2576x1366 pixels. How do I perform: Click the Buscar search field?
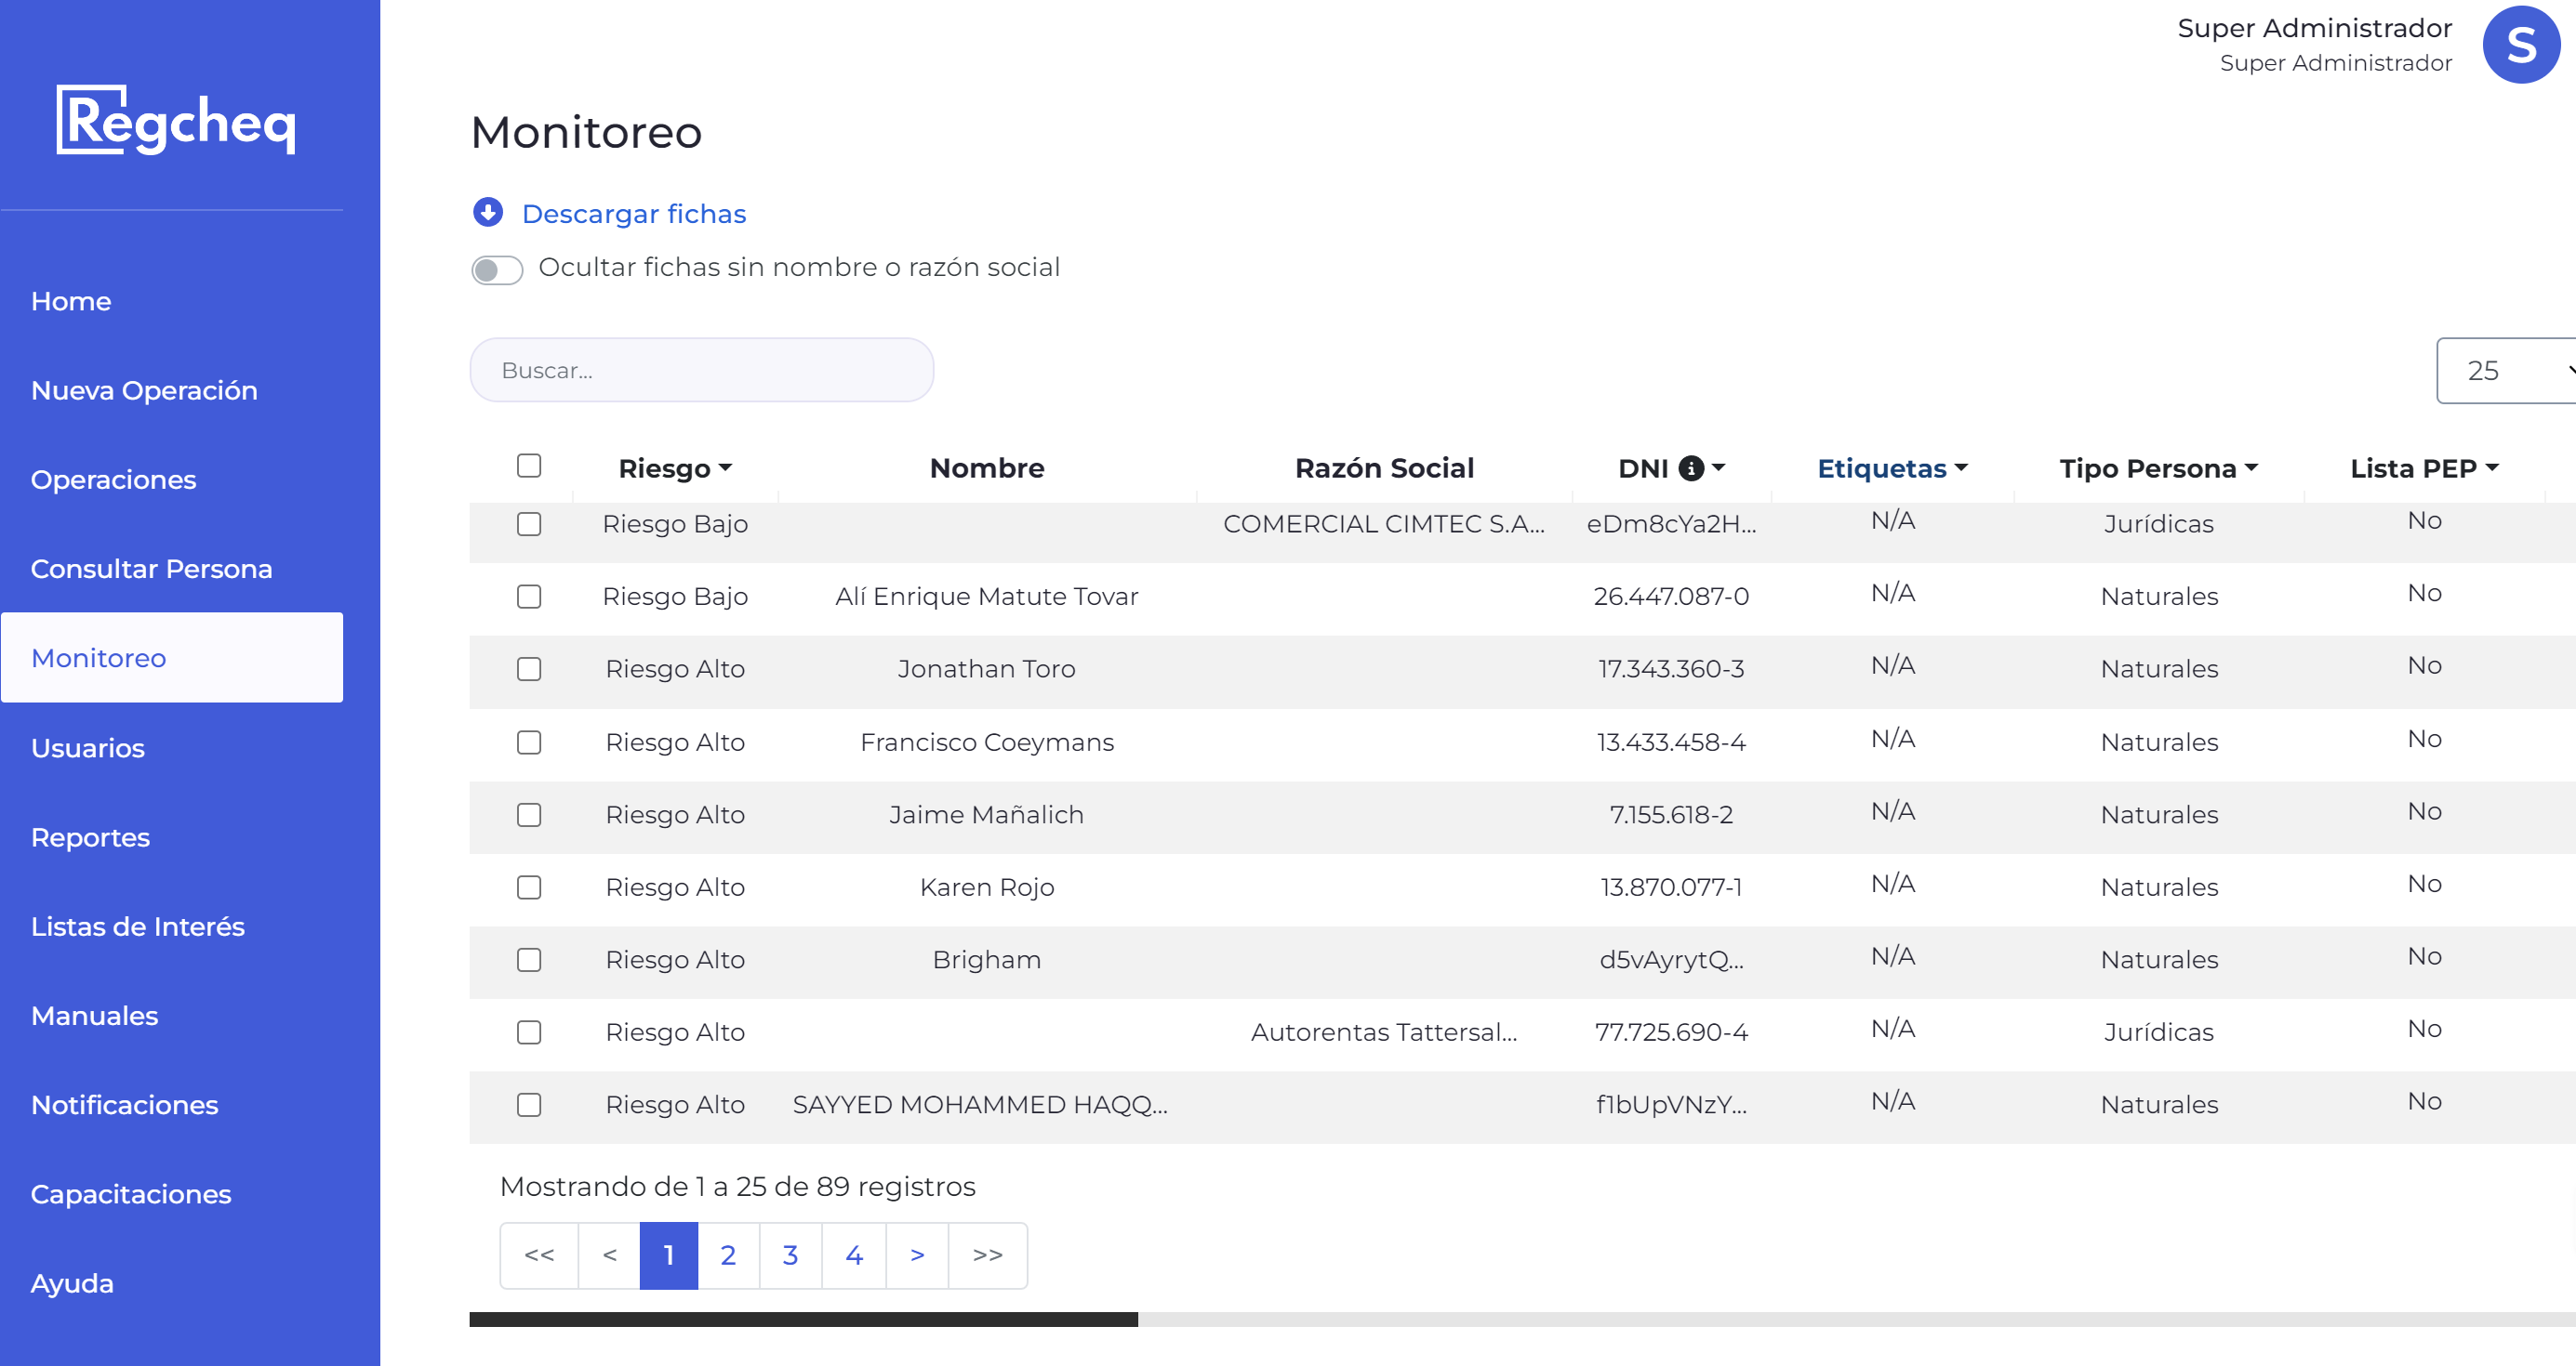(x=702, y=371)
